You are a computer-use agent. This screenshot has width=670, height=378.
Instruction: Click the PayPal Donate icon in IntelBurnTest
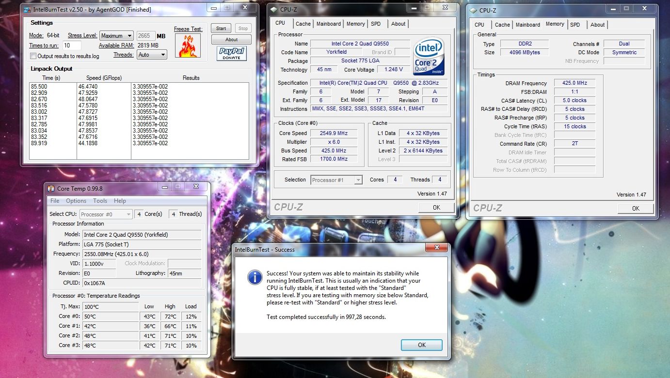(x=232, y=54)
